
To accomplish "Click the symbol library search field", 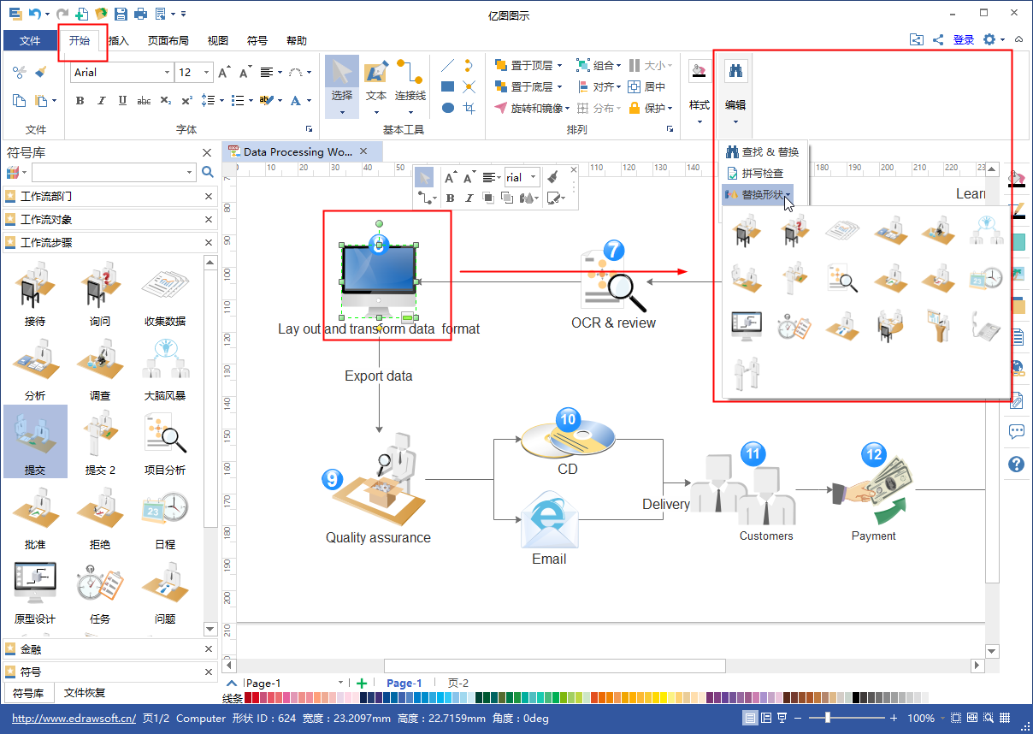I will click(113, 173).
